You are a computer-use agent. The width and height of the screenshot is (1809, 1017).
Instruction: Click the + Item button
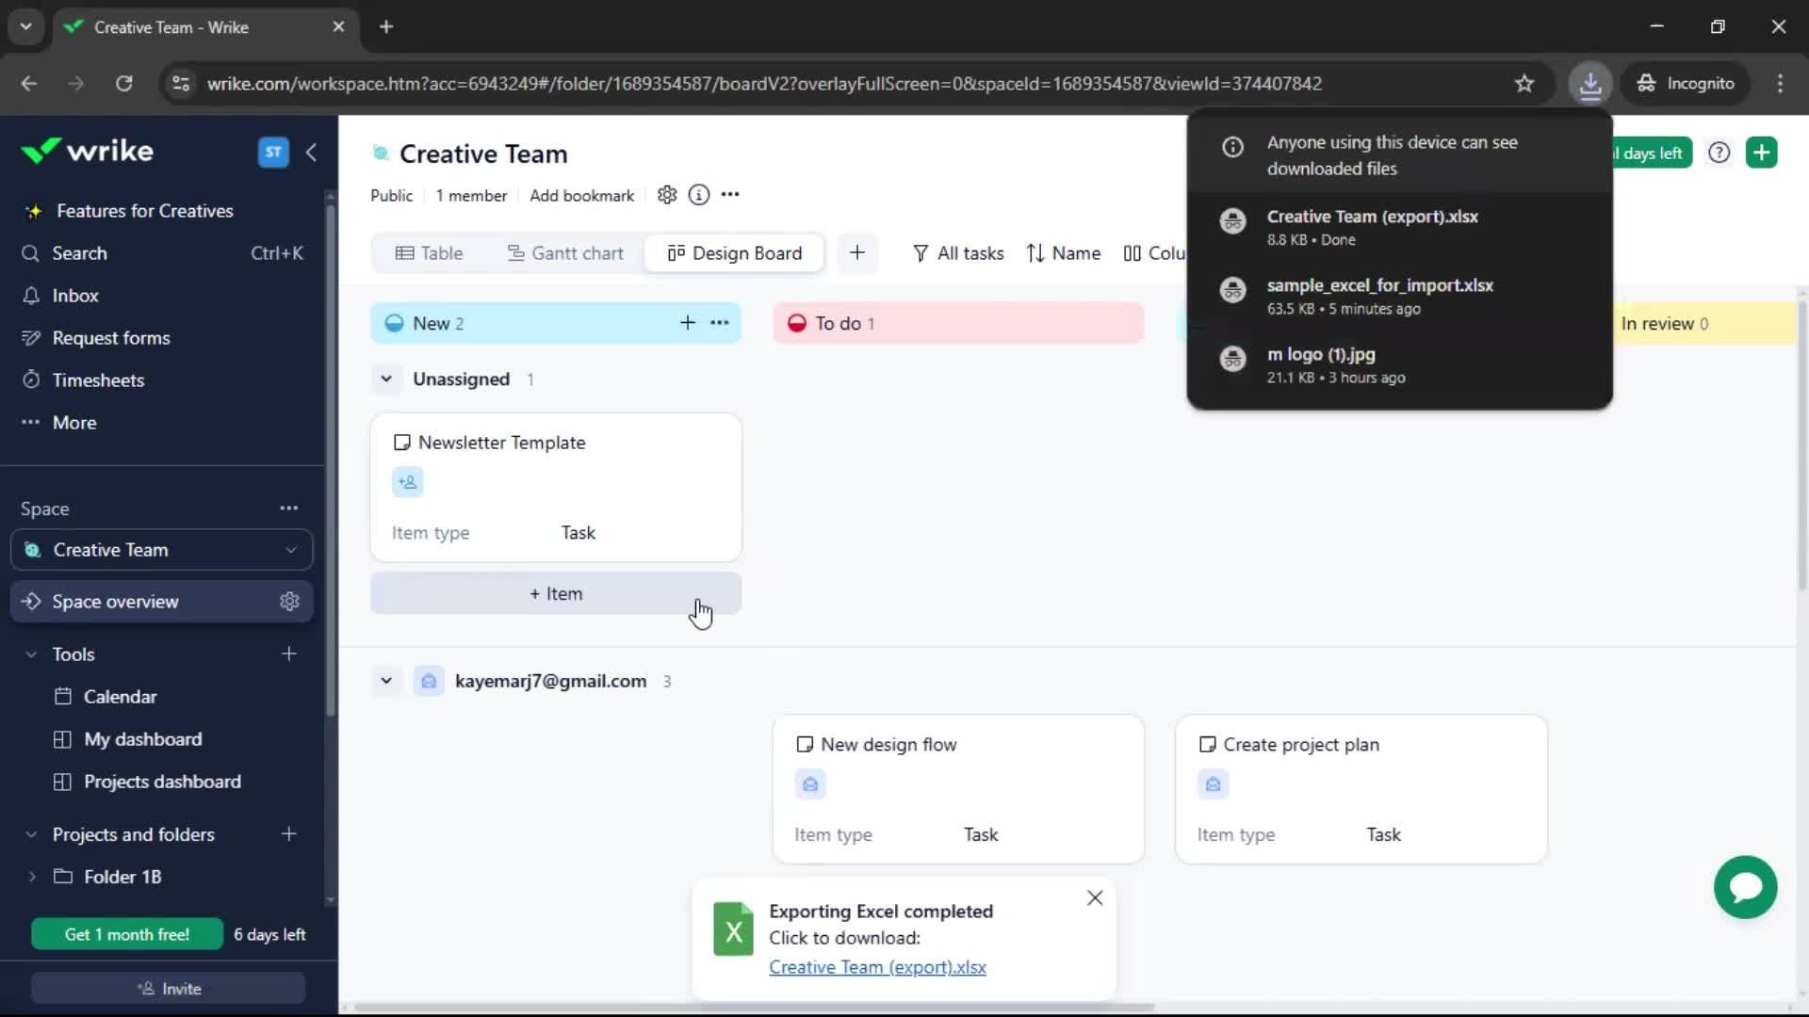pyautogui.click(x=556, y=594)
